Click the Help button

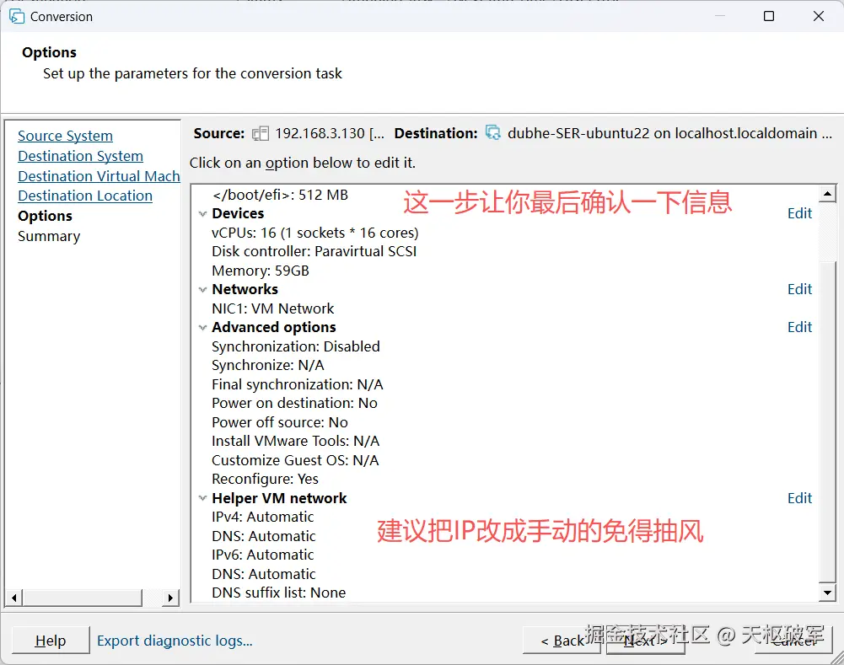pyautogui.click(x=51, y=641)
